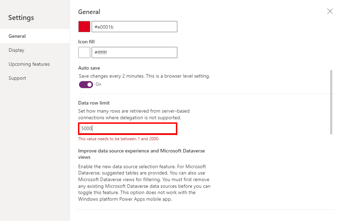Click the white Icon fill color swatch
The width and height of the screenshot is (341, 221).
click(x=84, y=52)
